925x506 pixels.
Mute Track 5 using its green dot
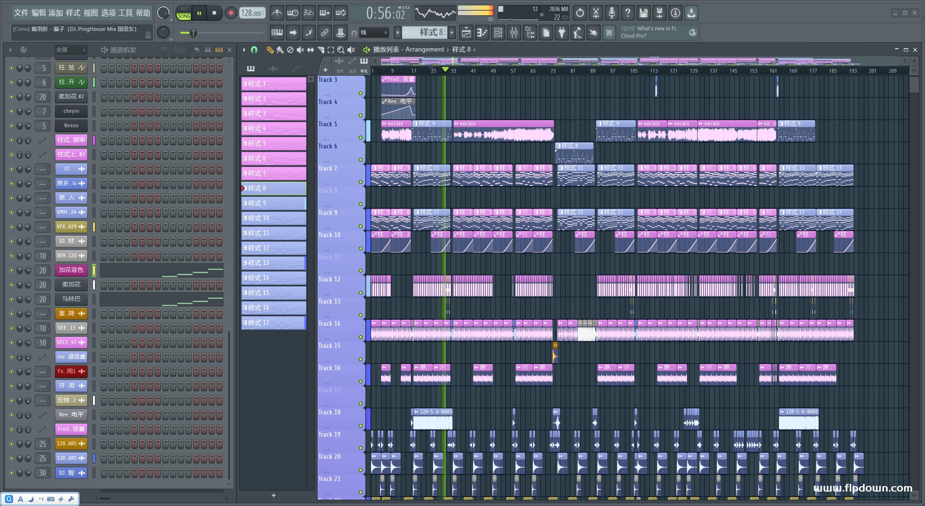pyautogui.click(x=360, y=138)
